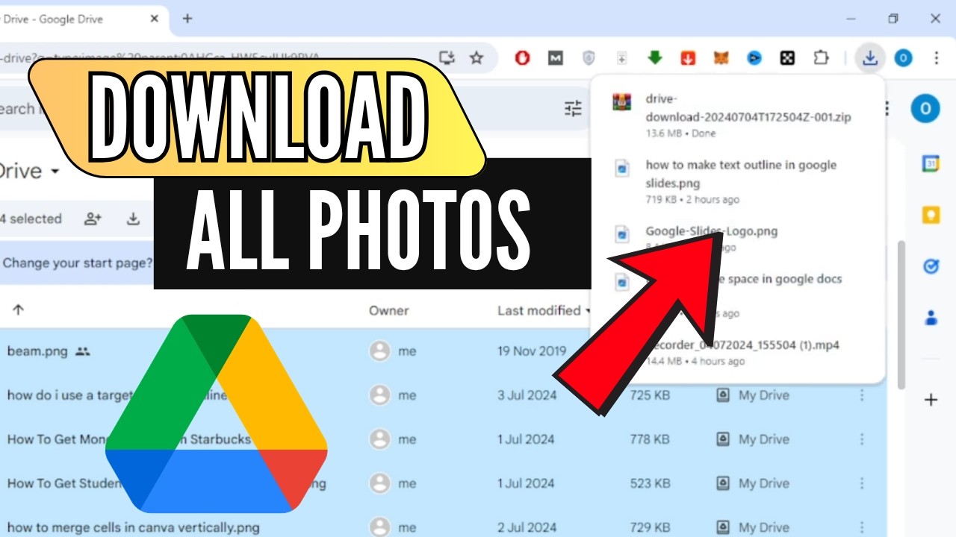
Task: Bookmark this page with the star icon
Action: [477, 57]
